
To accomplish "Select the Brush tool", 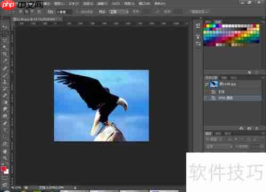I will (x=5, y=75).
